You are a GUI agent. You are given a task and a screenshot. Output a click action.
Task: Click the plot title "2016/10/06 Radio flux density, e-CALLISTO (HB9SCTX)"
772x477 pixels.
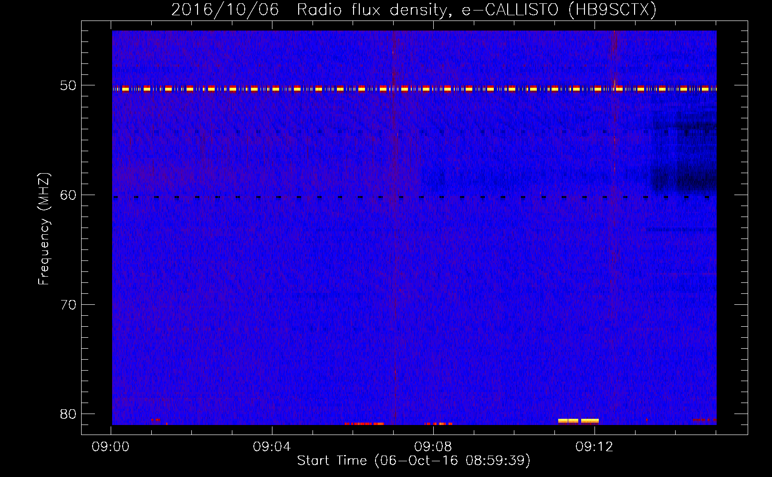click(414, 10)
